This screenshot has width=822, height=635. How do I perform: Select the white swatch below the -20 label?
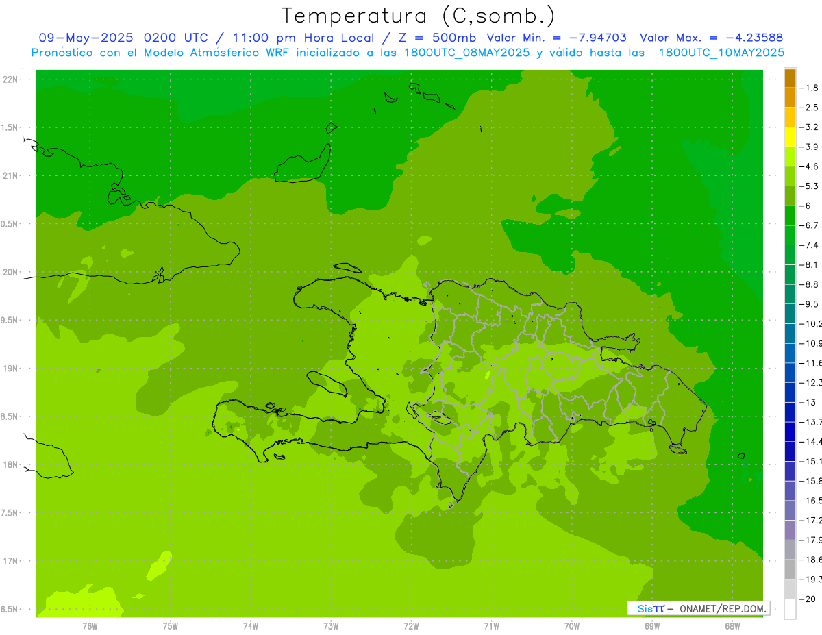point(790,609)
